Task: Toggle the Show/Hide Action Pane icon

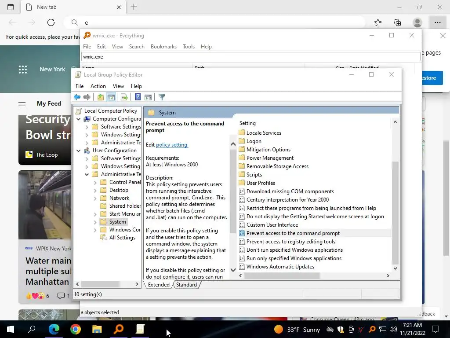Action: click(x=148, y=97)
